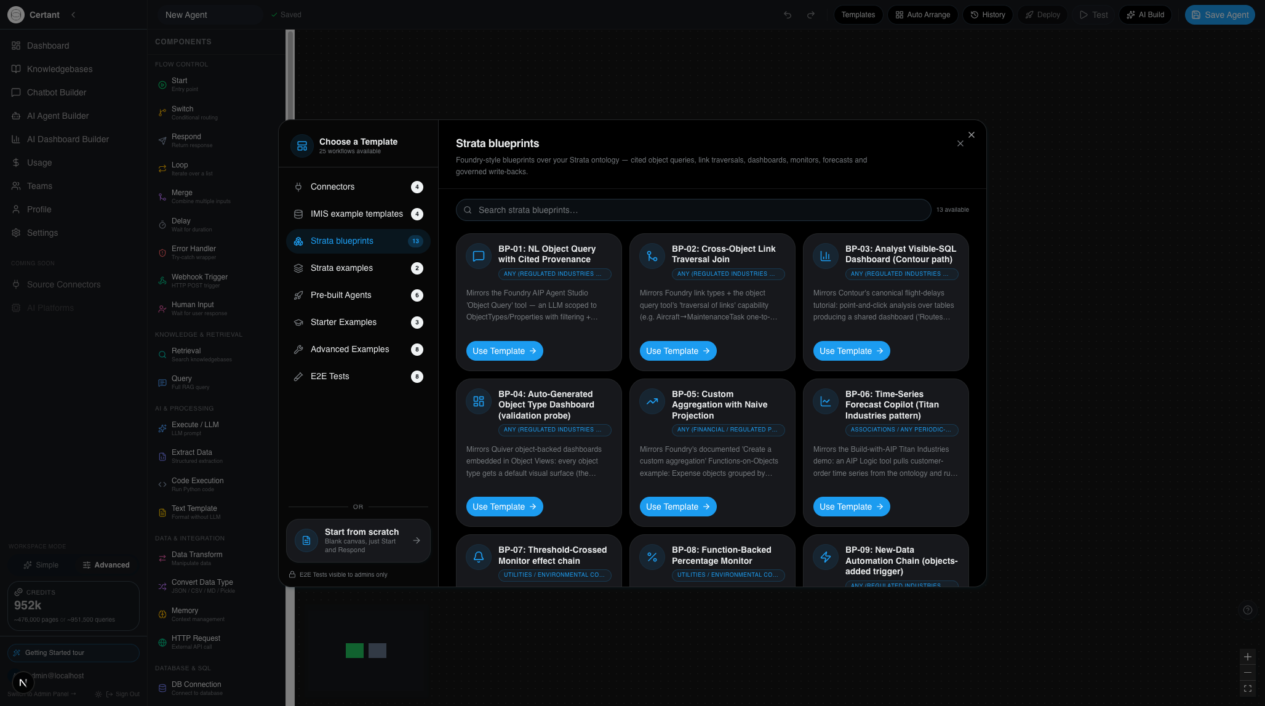Click the Choose a Template header icon
The image size is (1265, 706).
tap(302, 146)
